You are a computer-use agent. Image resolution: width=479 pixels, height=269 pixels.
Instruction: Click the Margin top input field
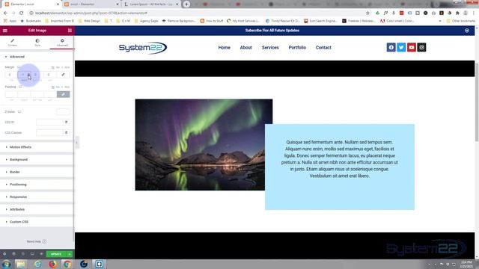pos(11,75)
